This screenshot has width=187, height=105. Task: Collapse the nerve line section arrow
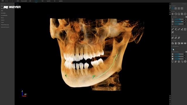click(x=172, y=35)
